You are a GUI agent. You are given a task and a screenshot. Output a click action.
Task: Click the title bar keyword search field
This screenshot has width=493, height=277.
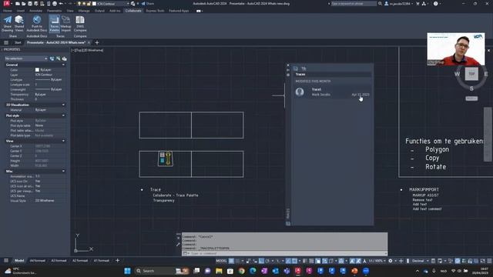tap(354, 4)
